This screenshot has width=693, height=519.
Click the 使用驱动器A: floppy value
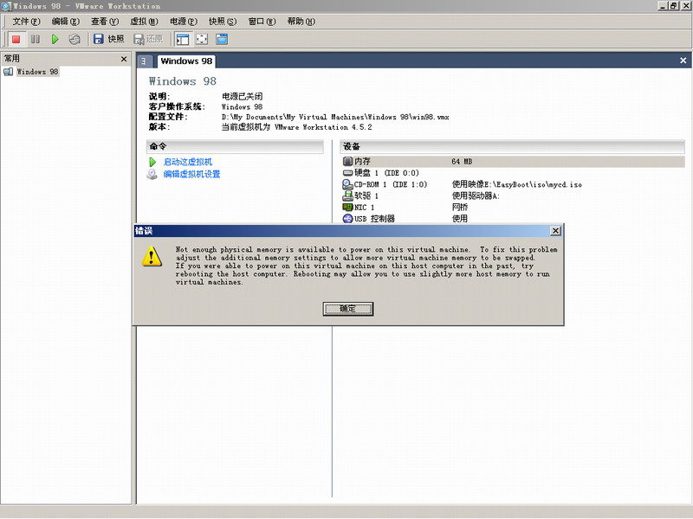(476, 196)
